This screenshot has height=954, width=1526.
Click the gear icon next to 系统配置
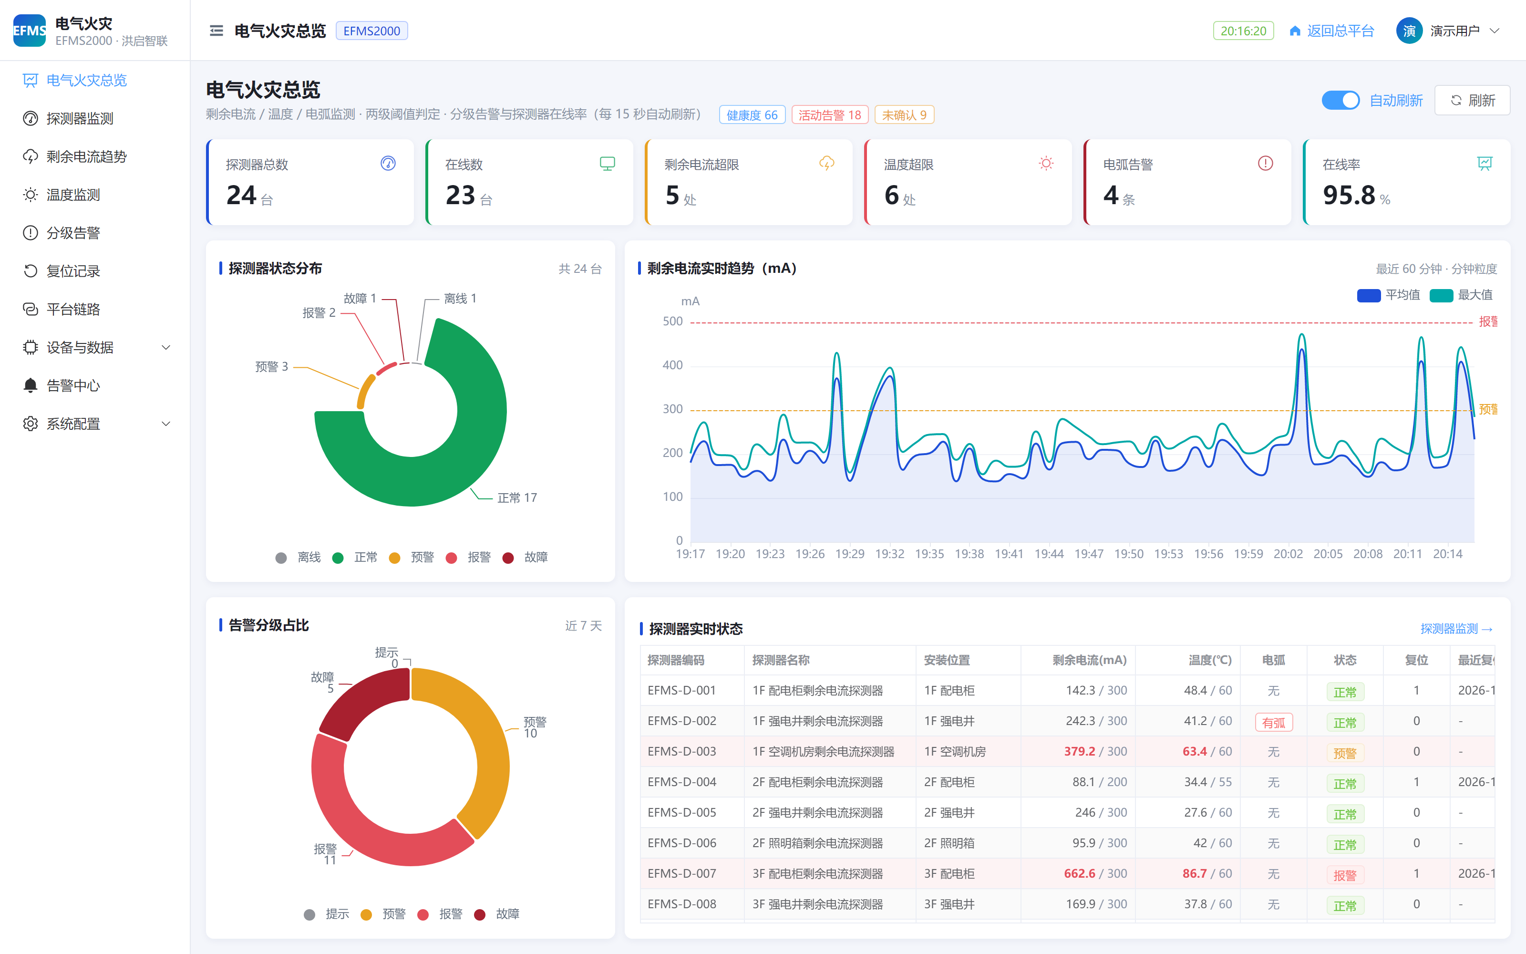pos(30,424)
